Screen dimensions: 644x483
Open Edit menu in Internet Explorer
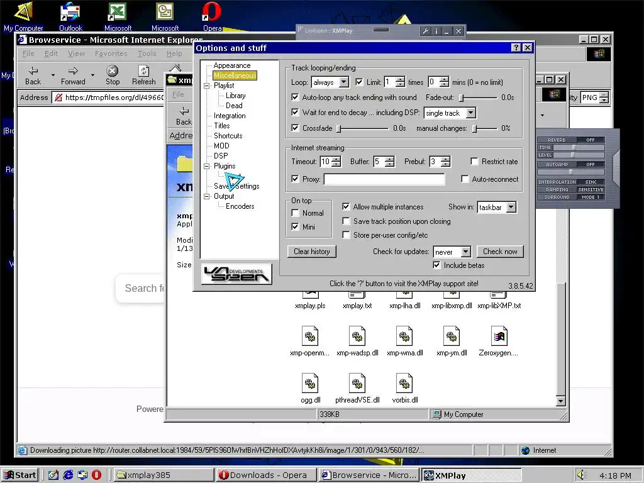click(x=51, y=53)
